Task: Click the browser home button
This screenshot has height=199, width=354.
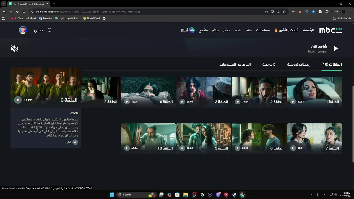Action: point(24,12)
